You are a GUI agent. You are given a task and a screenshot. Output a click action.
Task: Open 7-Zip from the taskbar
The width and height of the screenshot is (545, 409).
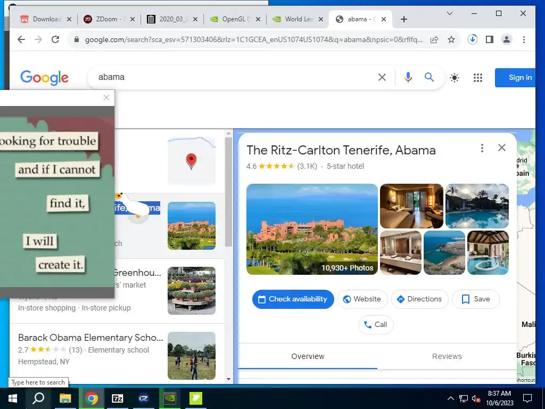[118, 398]
